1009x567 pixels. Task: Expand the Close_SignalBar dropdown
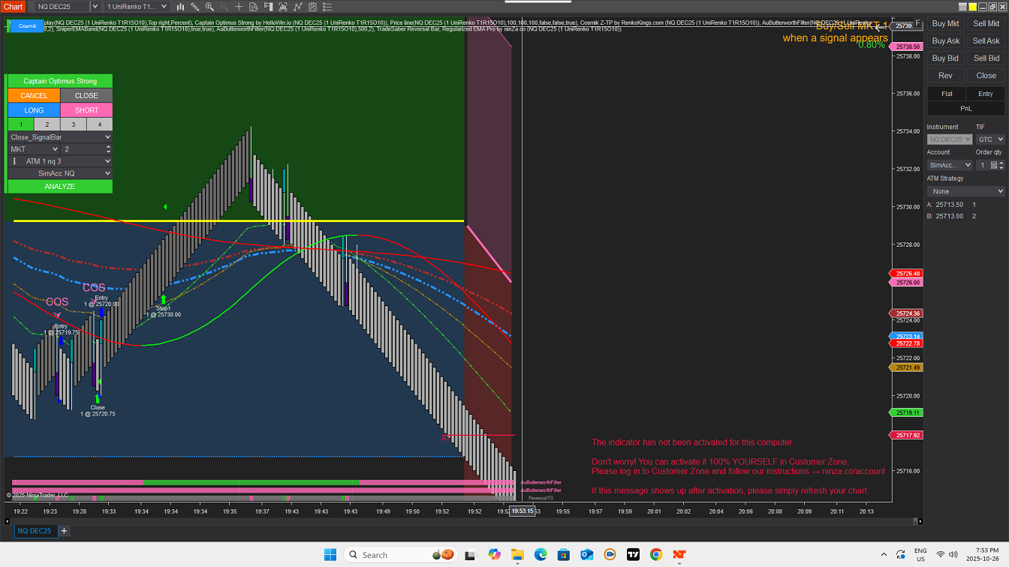[x=60, y=137]
